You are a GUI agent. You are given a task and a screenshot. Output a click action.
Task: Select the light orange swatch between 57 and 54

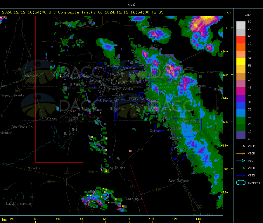point(241,54)
